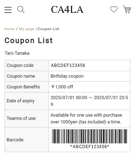Select coupon code ABCDEF123456 value
This screenshot has height=156, width=134.
coord(68,65)
